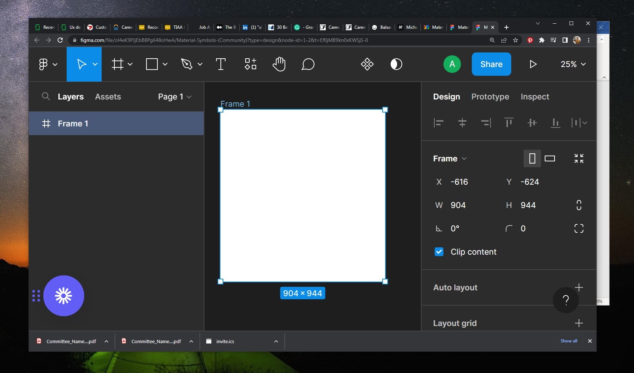Click the Create component icon
This screenshot has width=634, height=373.
point(367,64)
